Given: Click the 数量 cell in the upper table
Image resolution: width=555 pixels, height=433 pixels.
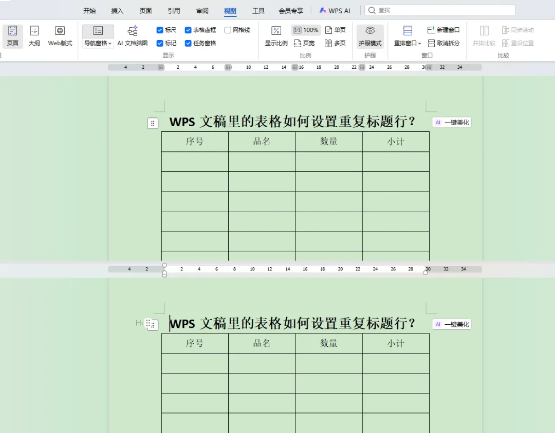Looking at the screenshot, I should pyautogui.click(x=329, y=142).
